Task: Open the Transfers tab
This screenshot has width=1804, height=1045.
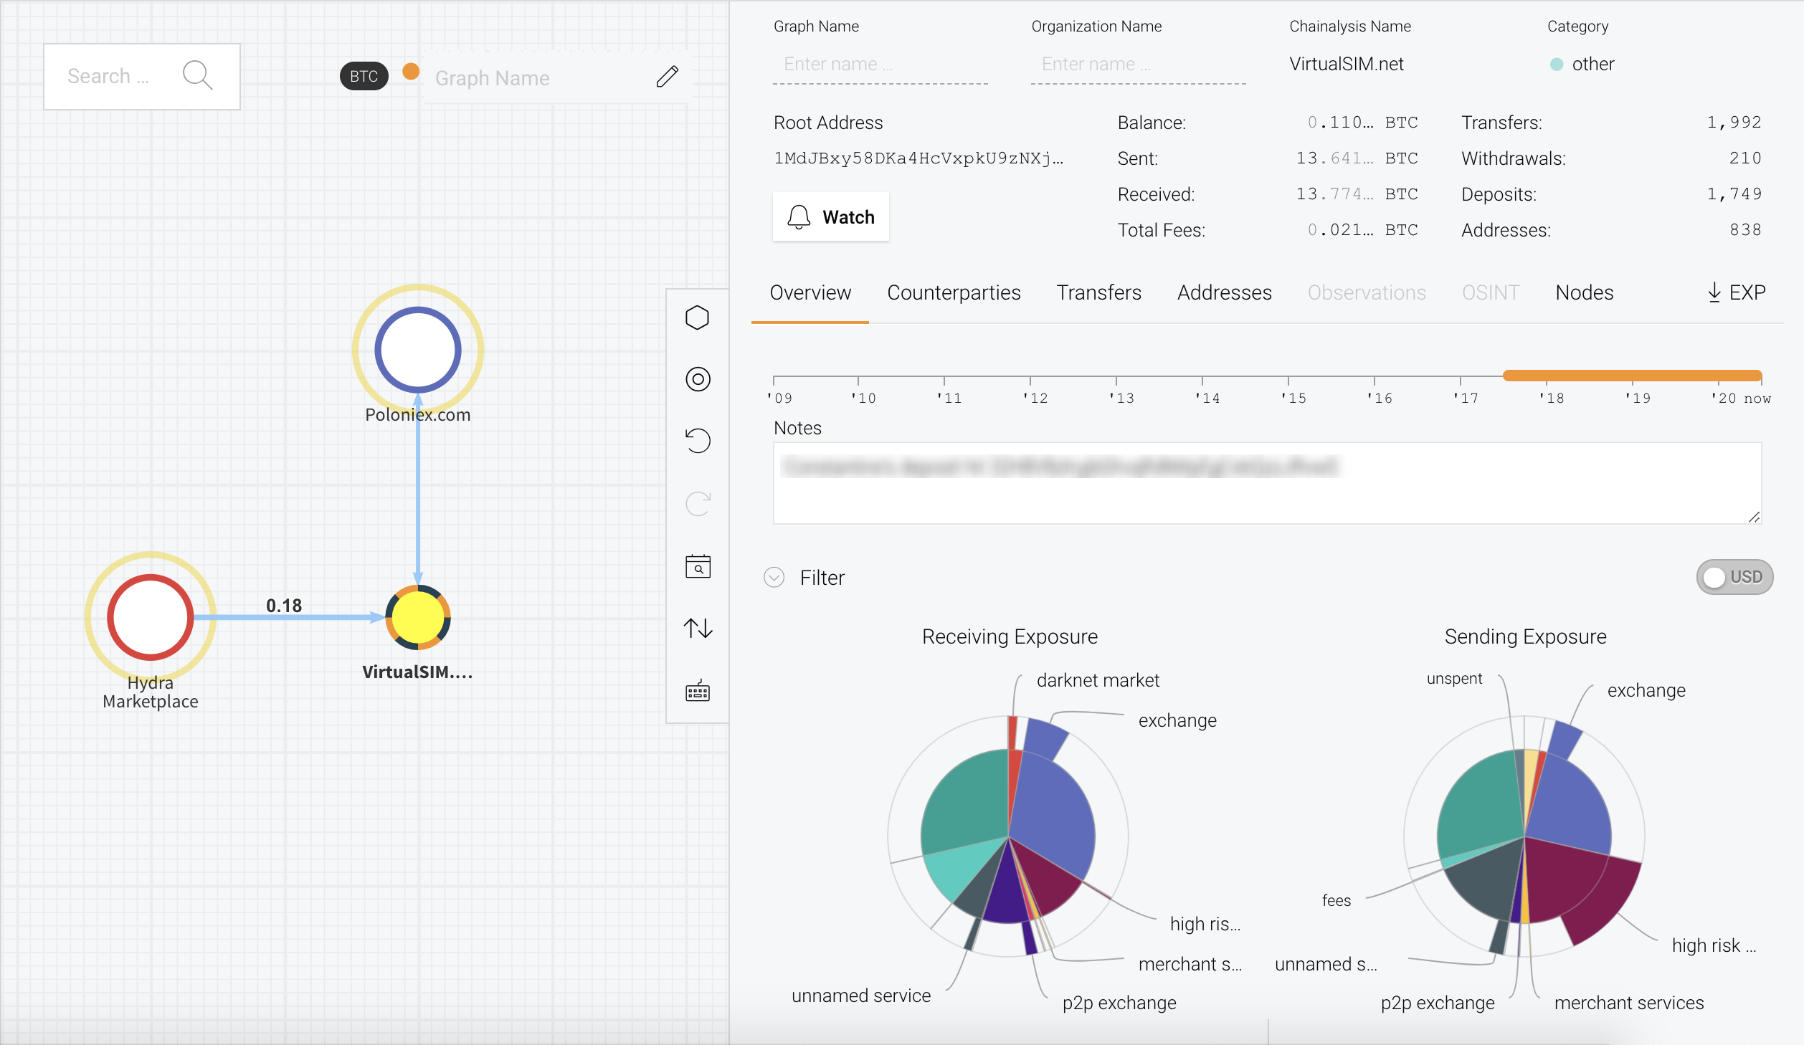Action: click(x=1098, y=292)
